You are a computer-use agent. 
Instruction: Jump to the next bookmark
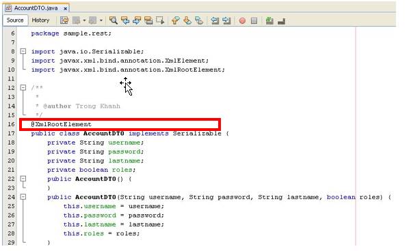(x=187, y=20)
